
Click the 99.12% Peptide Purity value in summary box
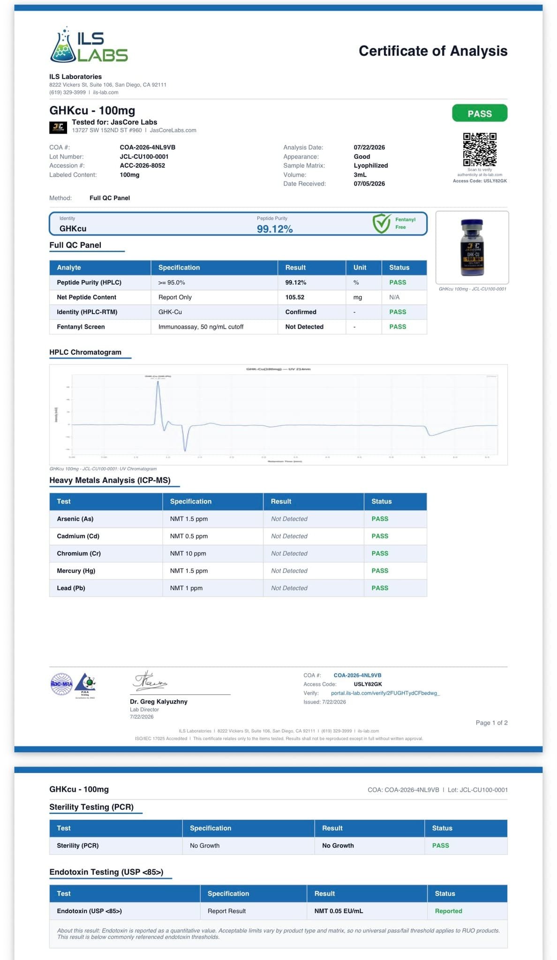pos(275,229)
